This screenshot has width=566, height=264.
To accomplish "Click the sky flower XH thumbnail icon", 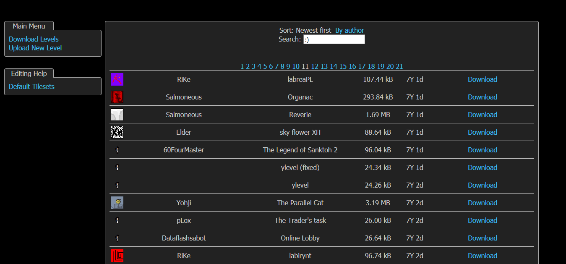I will tap(117, 132).
